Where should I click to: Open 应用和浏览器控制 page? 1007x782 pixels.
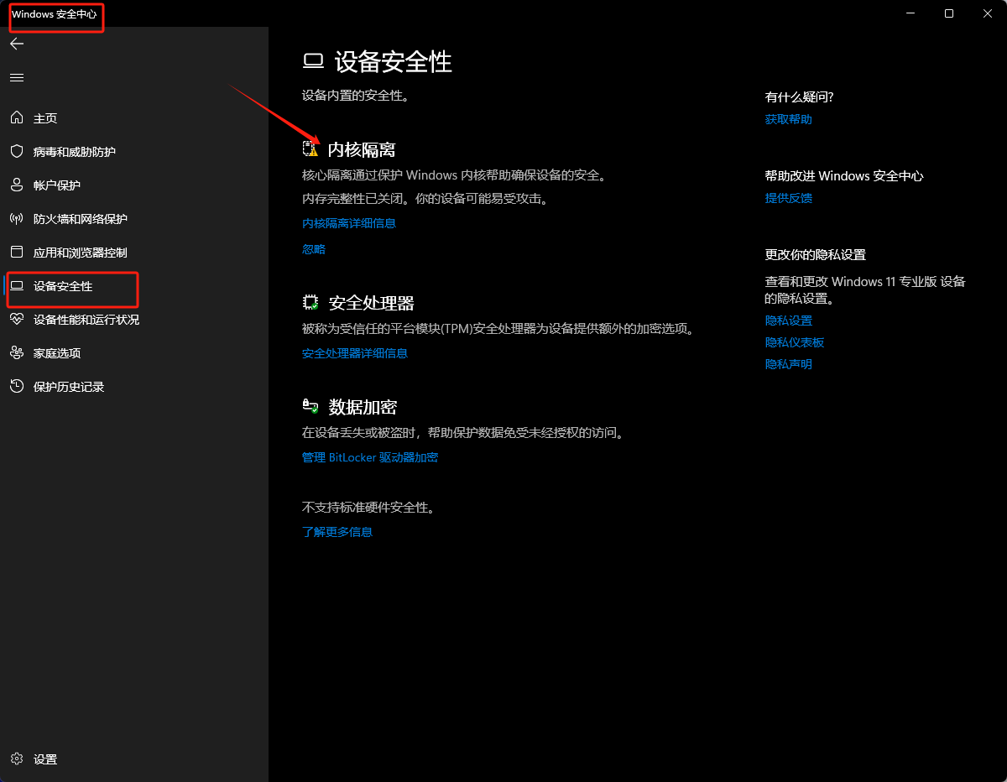[x=81, y=253]
